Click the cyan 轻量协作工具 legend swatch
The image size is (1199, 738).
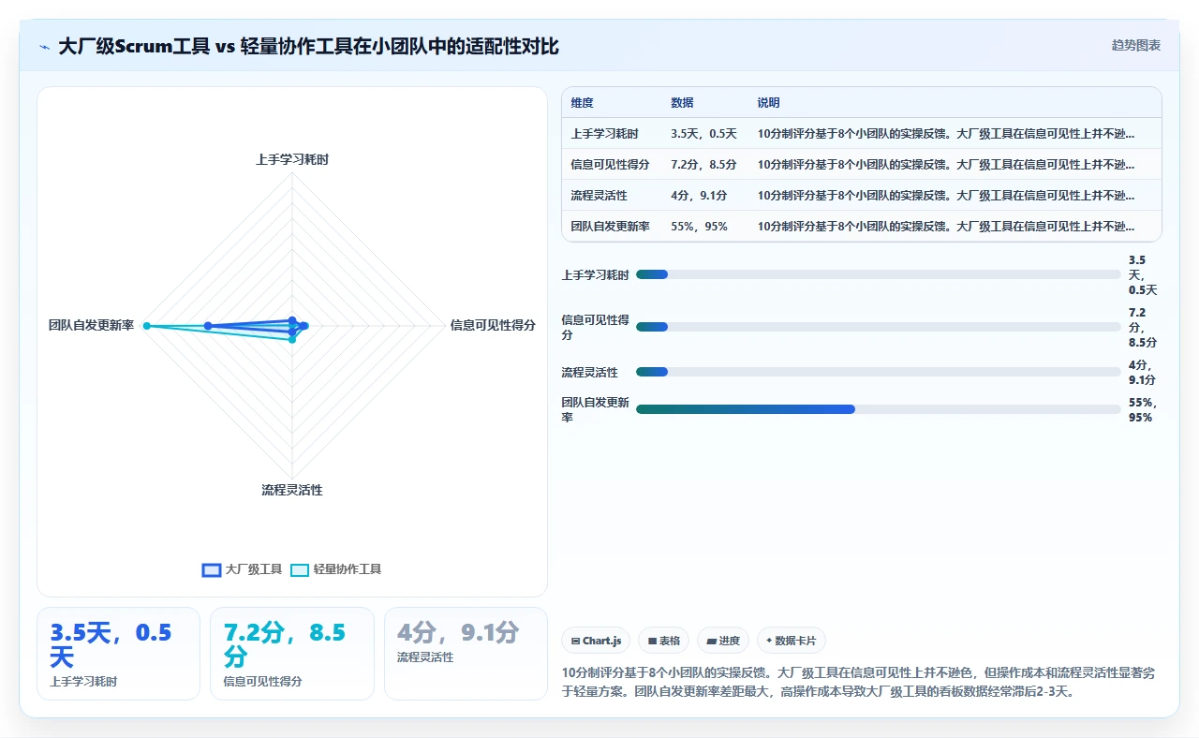tap(300, 569)
